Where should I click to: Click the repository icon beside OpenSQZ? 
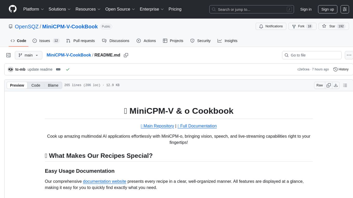click(x=11, y=26)
